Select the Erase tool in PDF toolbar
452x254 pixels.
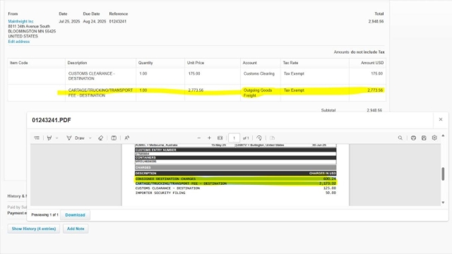click(100, 138)
